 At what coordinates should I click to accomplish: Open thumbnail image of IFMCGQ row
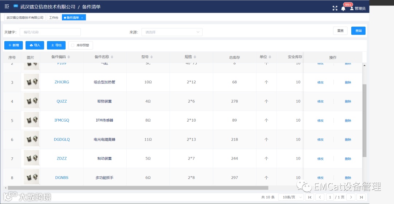(31, 119)
